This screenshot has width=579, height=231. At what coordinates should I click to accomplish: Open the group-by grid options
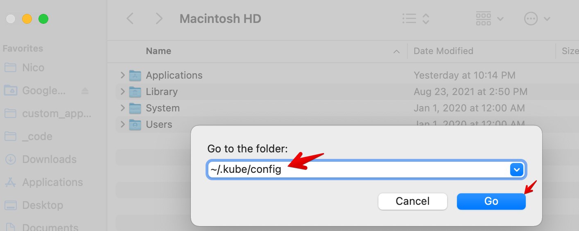click(x=489, y=18)
